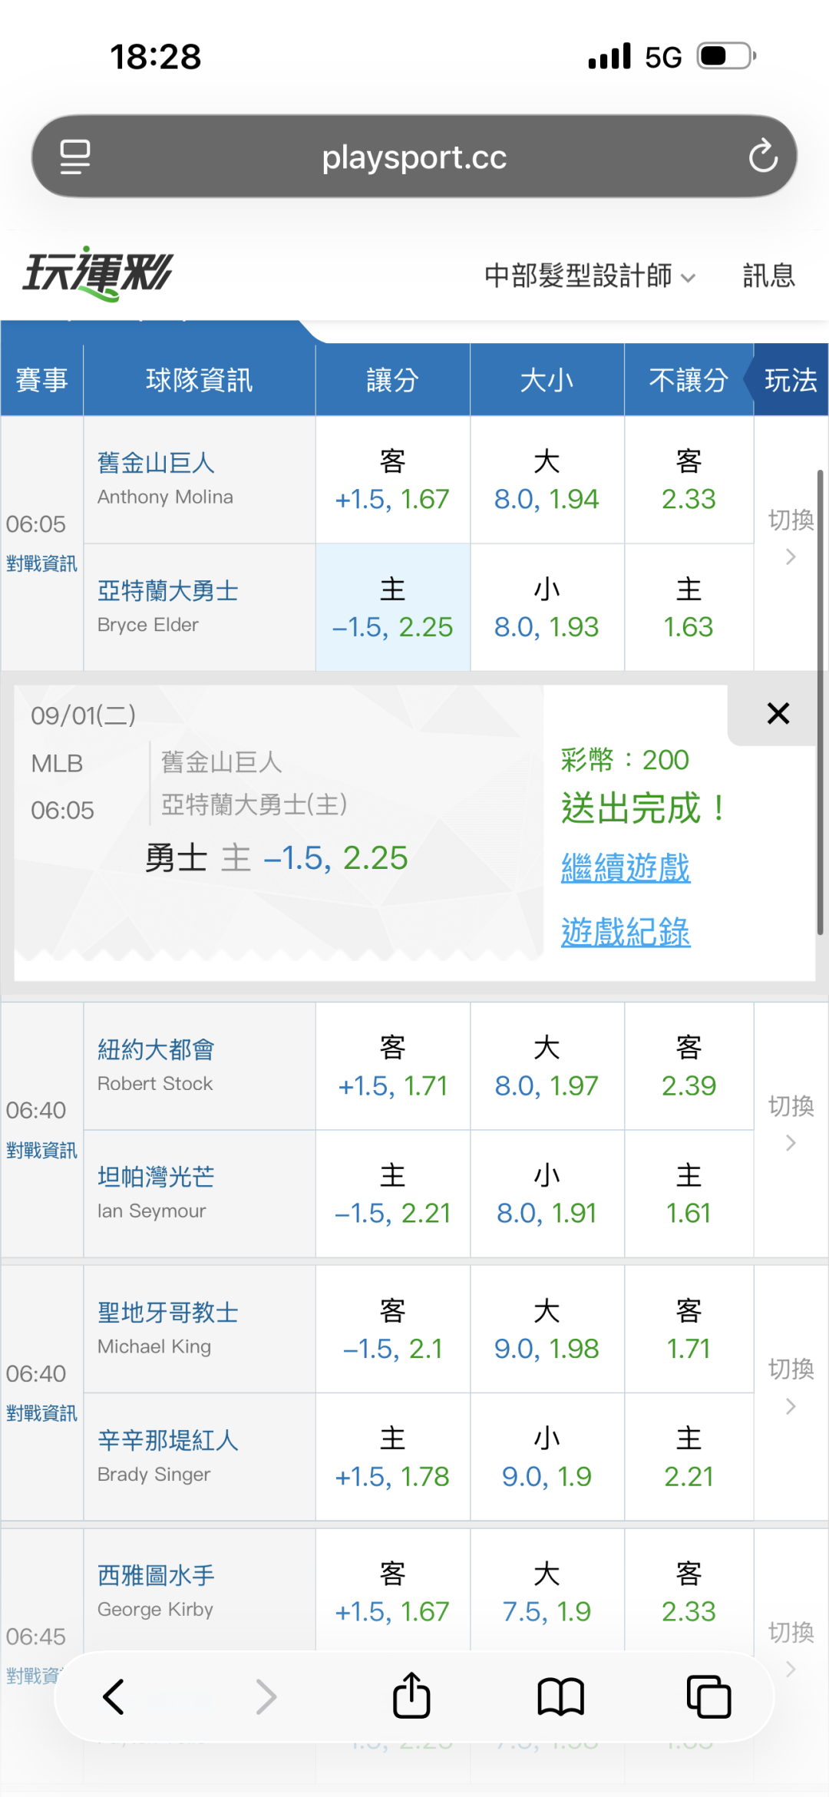Switch to the 玩法 tab in table header
The image size is (829, 1797).
coord(791,380)
